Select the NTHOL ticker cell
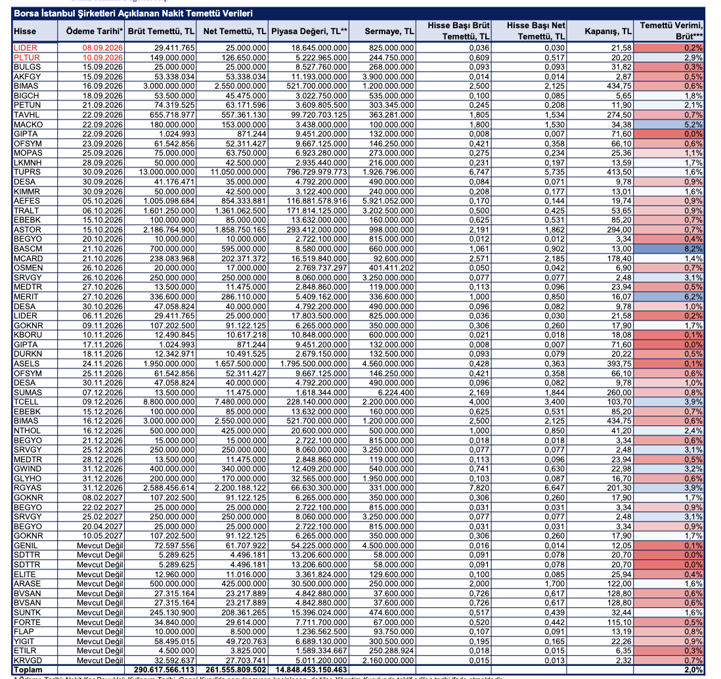Screen dimensions: 721x679 tap(27, 431)
